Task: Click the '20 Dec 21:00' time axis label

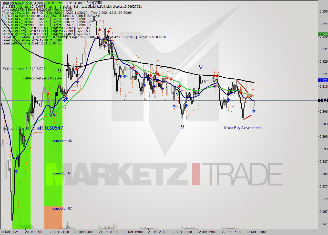Action: tap(59, 232)
